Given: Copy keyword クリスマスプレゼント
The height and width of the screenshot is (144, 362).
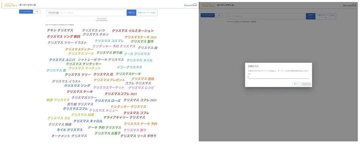Looking at the screenshot, I should (x=109, y=80).
